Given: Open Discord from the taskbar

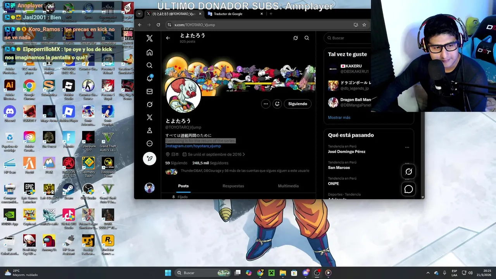Looking at the screenshot, I should (x=306, y=273).
